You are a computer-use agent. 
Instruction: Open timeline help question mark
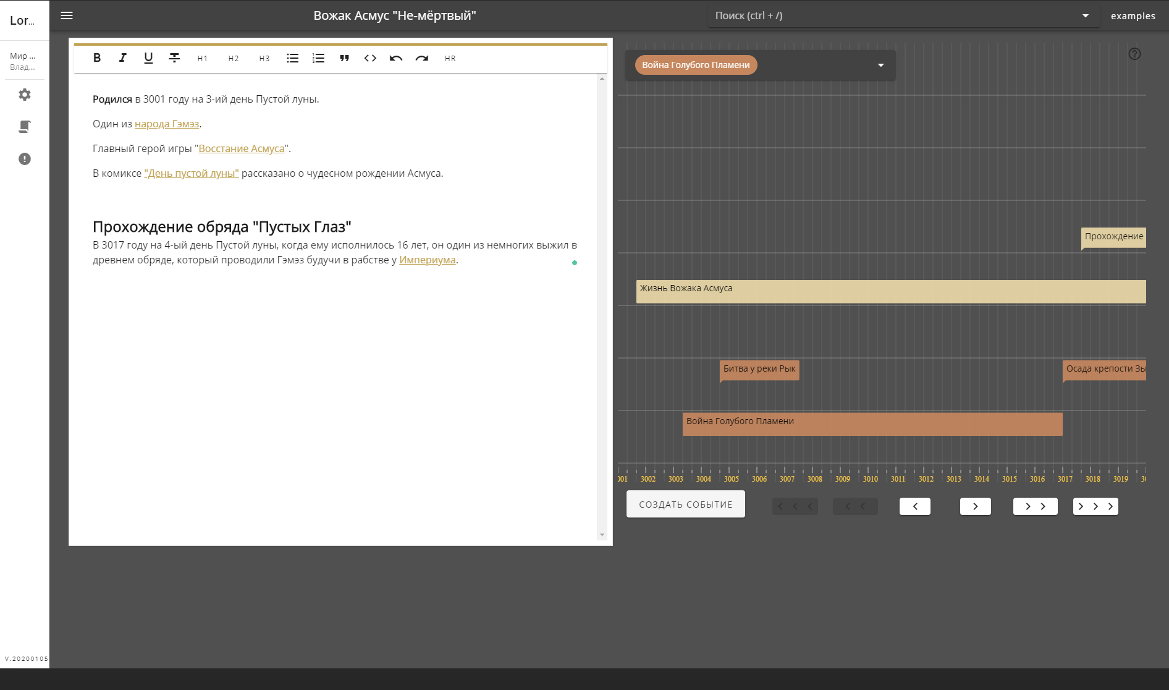[x=1134, y=54]
